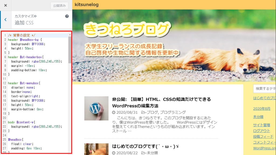
Task: Click the fox thumbnail of the はじめてのブログです post
Action: 96,149
